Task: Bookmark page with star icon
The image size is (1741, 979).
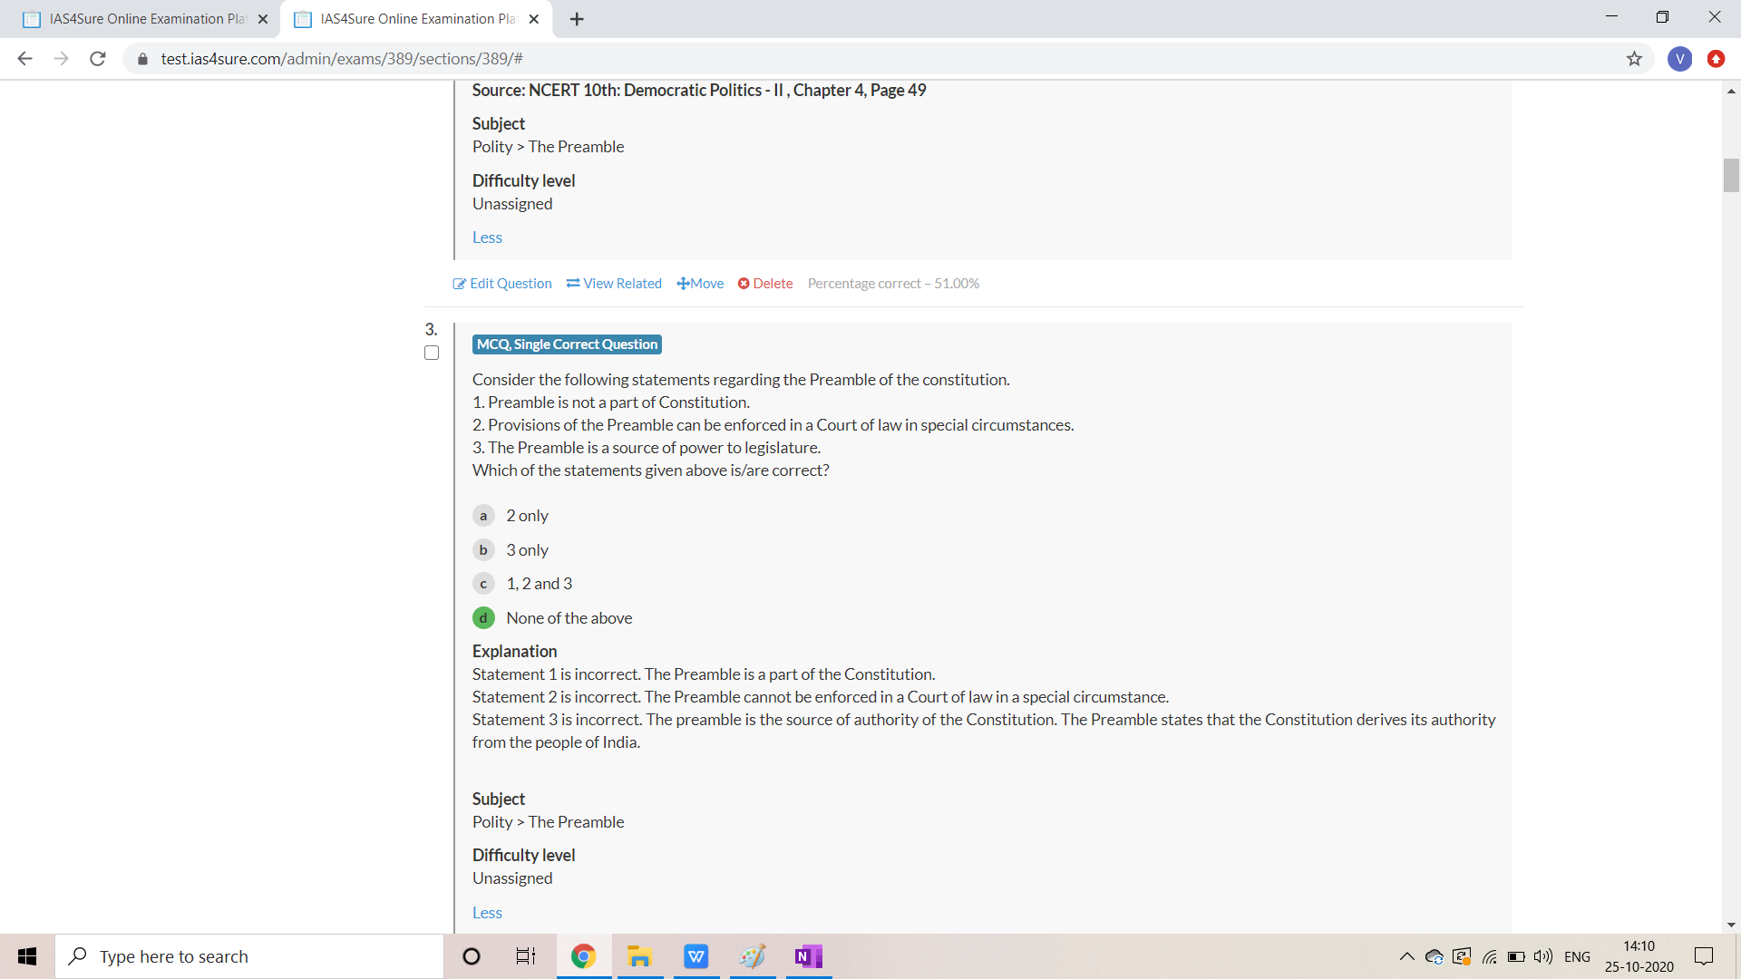Action: click(1634, 59)
